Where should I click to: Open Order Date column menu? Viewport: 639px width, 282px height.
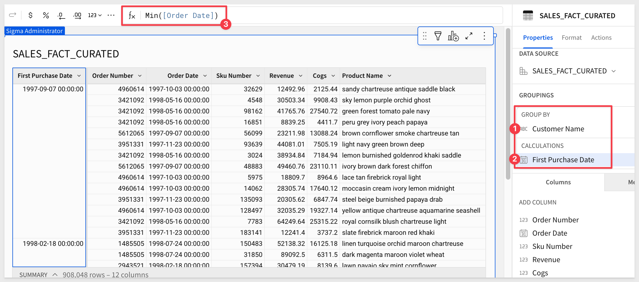pyautogui.click(x=205, y=76)
